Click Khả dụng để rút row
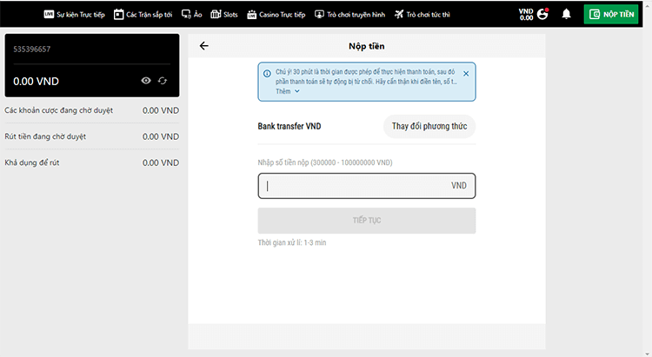This screenshot has width=652, height=357. (x=92, y=162)
